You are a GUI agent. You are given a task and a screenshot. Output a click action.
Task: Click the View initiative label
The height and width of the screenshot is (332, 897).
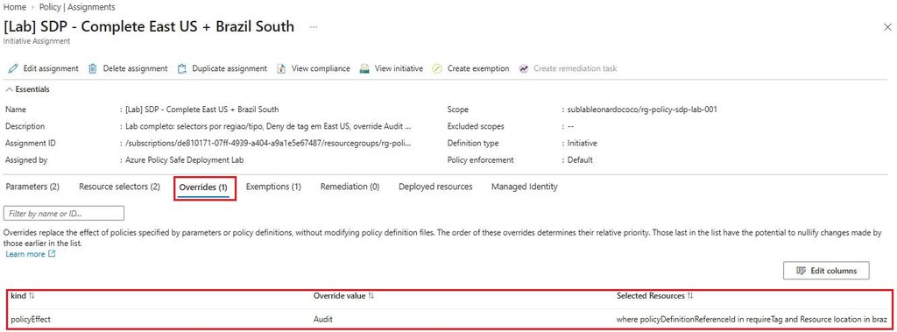click(399, 68)
